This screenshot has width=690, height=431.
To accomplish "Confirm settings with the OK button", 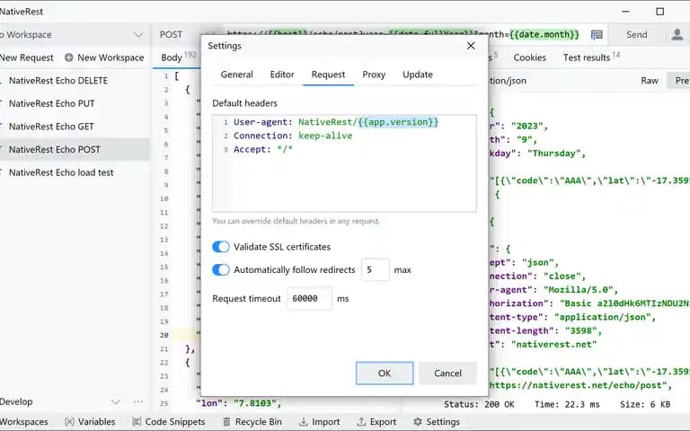I will point(385,373).
